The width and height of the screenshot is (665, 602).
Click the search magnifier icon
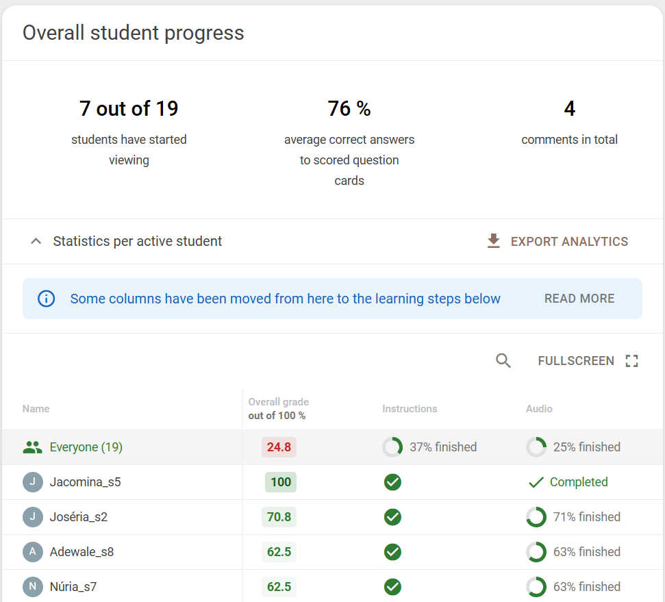pos(503,361)
